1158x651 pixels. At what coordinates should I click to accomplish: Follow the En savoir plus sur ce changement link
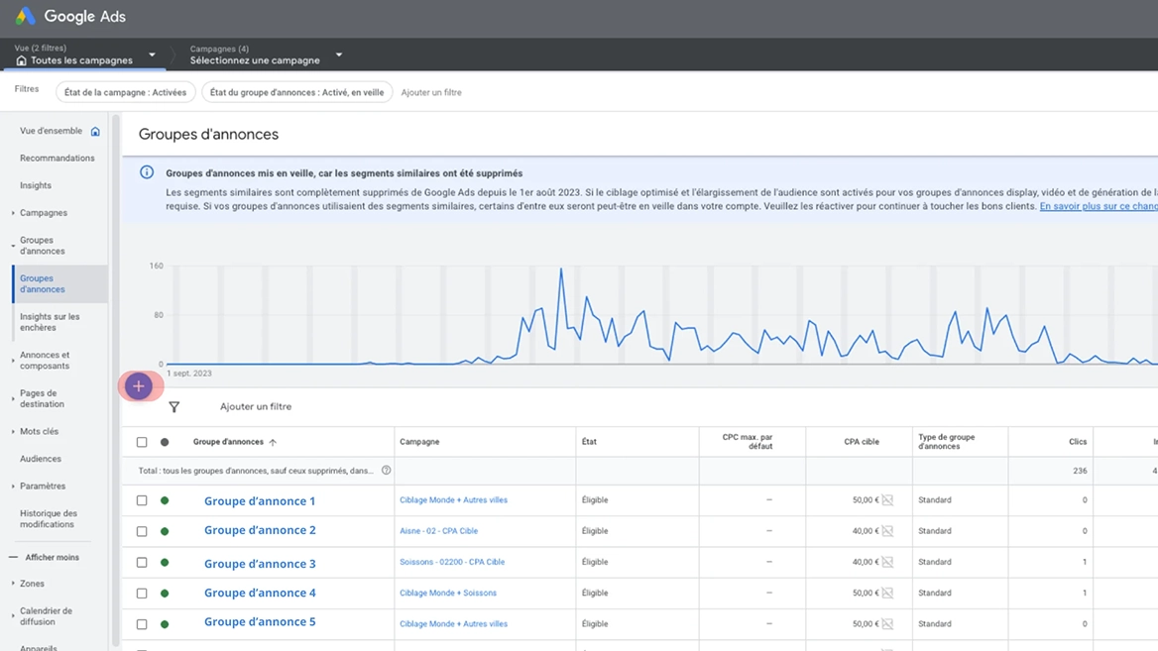point(1099,206)
